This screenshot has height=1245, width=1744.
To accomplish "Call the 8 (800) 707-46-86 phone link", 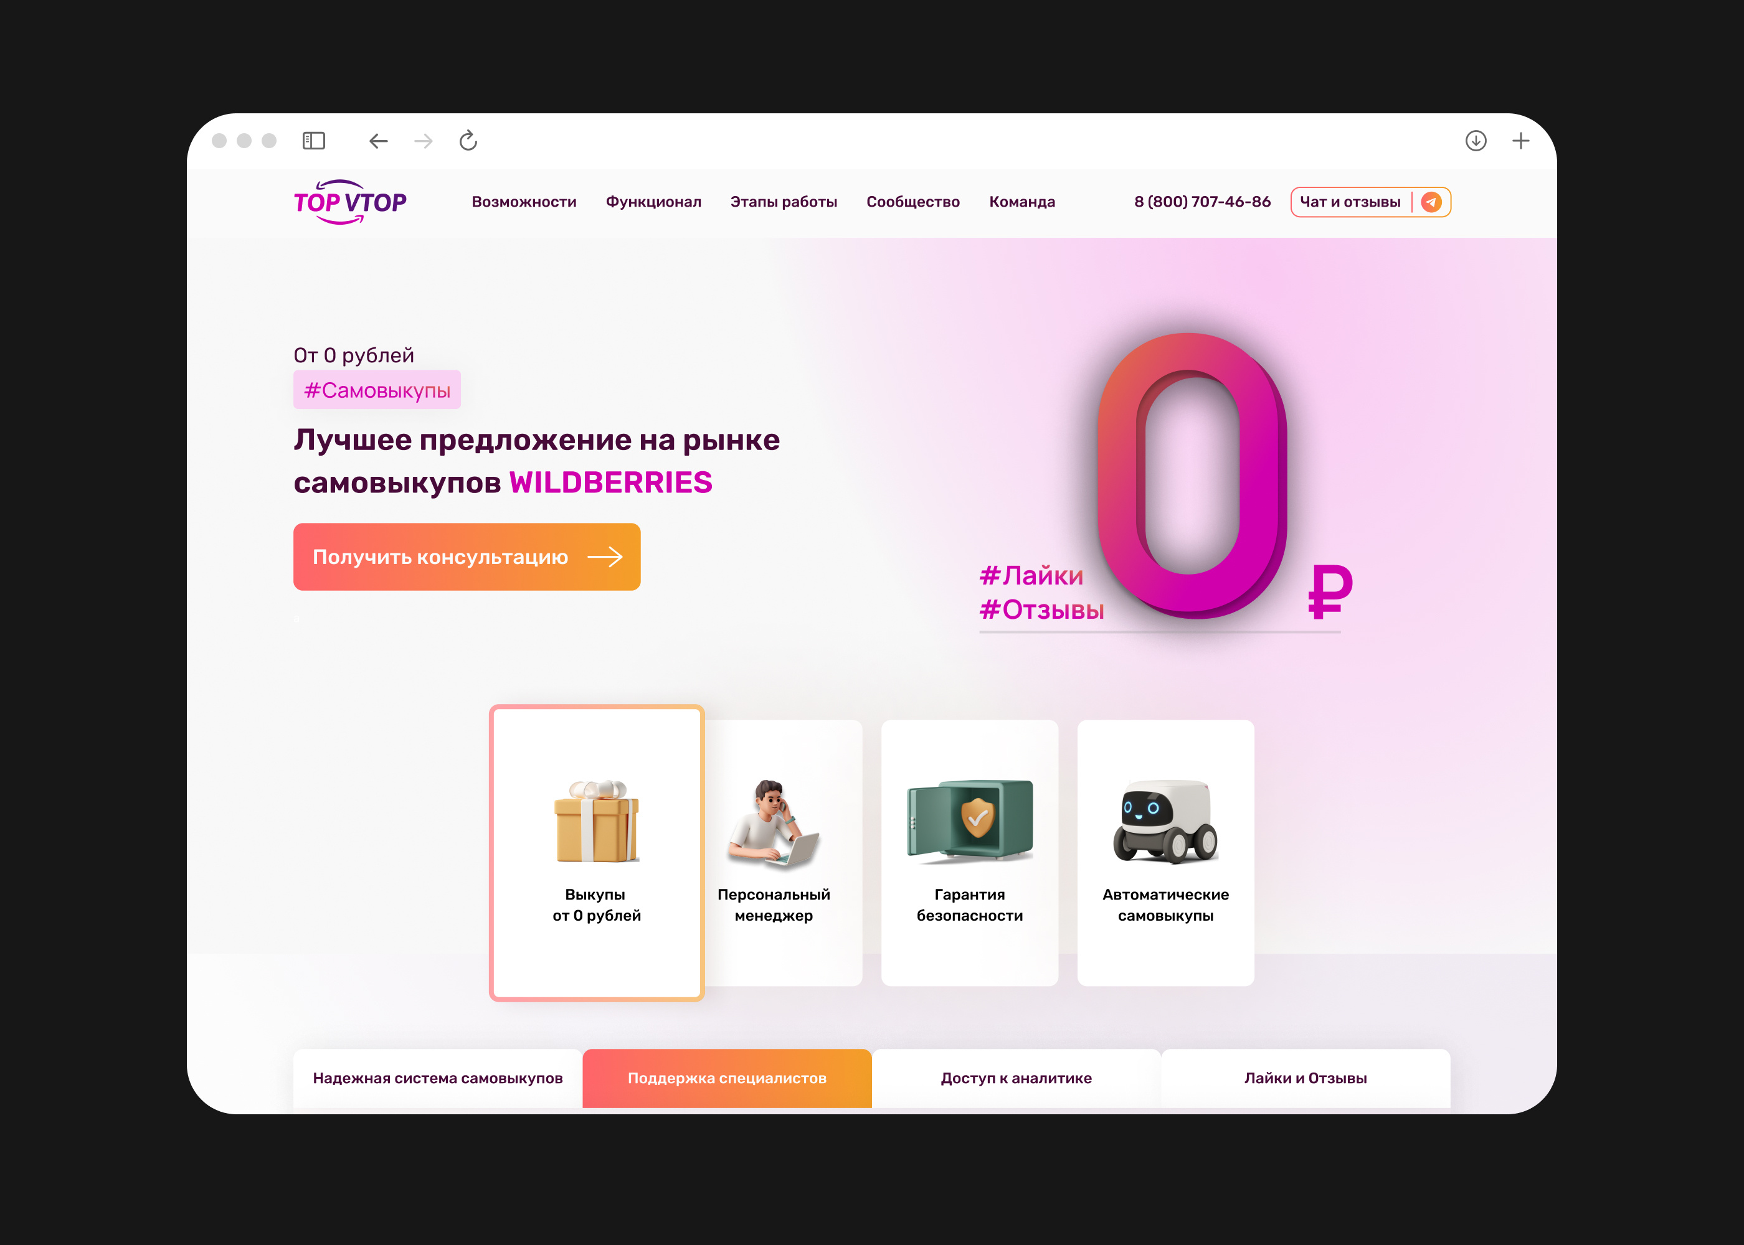I will tap(1201, 202).
